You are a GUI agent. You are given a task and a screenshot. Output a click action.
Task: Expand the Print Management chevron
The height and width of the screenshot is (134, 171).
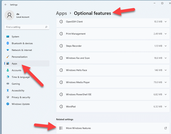(x=166, y=34)
